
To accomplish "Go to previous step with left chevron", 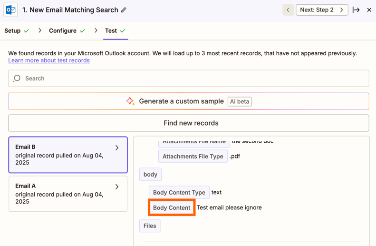I will pos(288,10).
